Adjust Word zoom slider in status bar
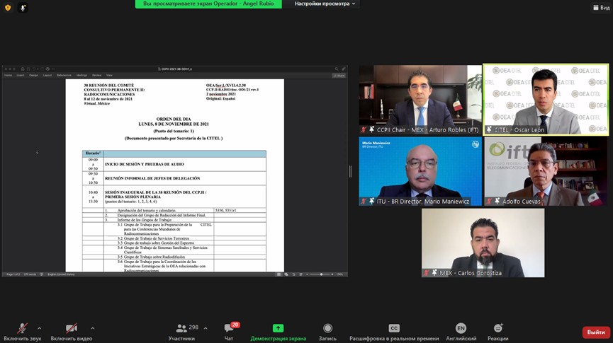This screenshot has width=613, height=343. click(x=321, y=274)
